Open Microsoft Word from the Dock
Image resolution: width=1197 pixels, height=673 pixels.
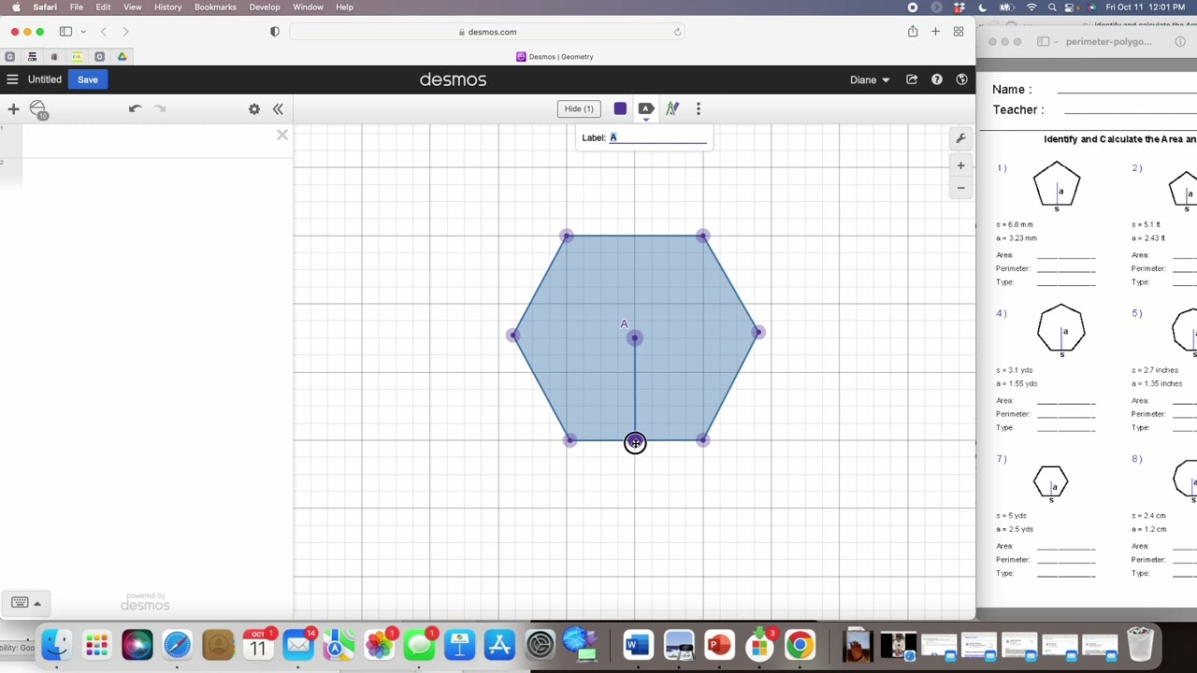638,645
